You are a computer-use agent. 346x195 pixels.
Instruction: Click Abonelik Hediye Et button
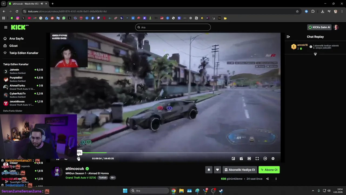(239, 170)
